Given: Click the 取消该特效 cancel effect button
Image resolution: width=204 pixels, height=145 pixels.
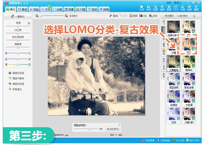Looking at the screenshot, I should point(113,129).
